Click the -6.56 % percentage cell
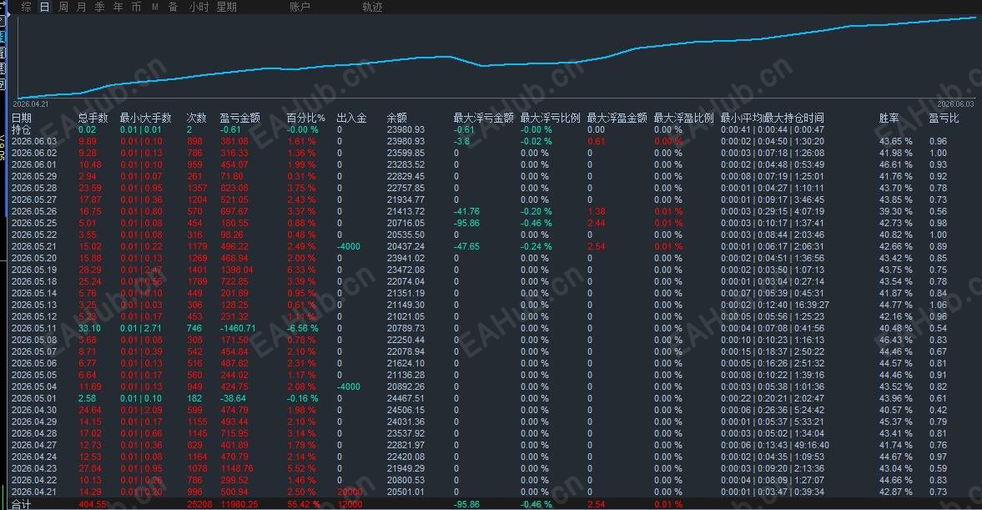The image size is (982, 510). [x=303, y=328]
